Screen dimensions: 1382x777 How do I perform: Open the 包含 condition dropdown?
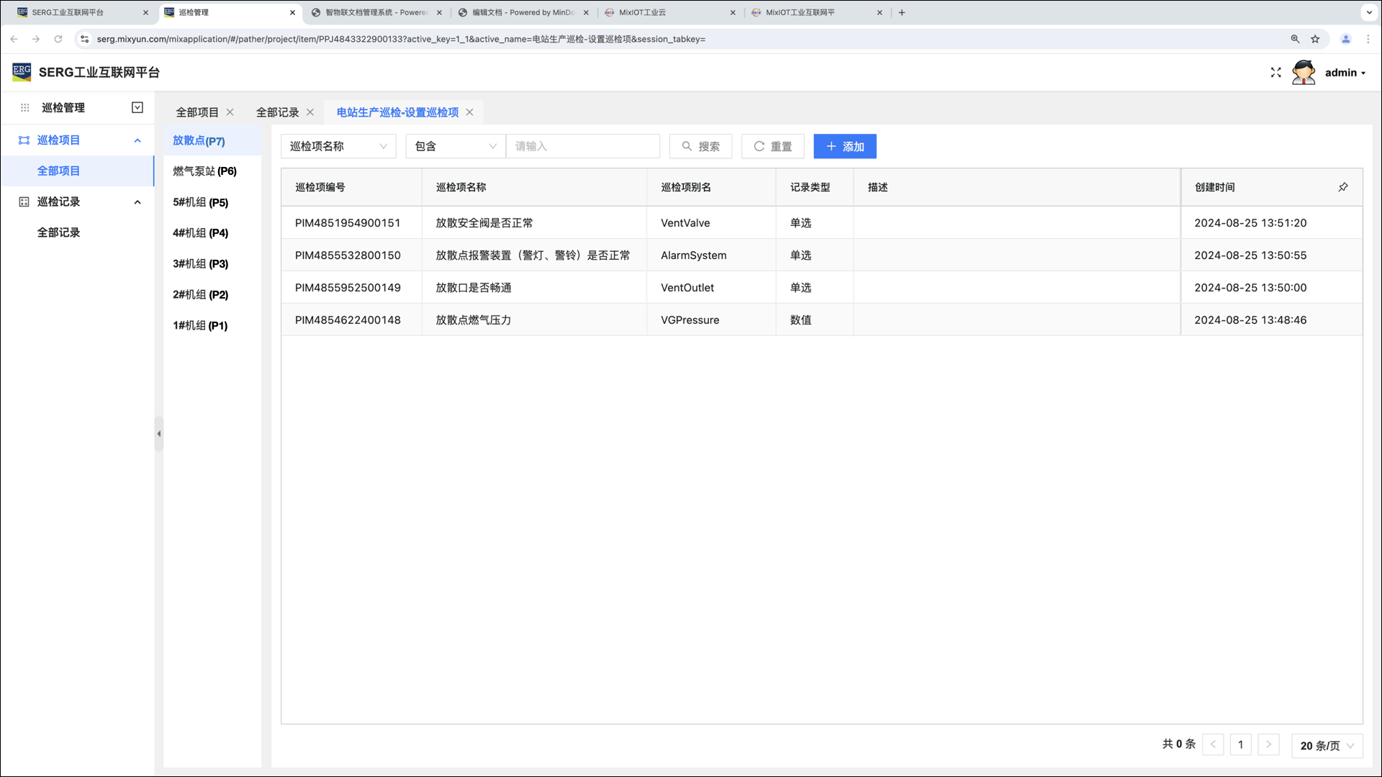(x=455, y=147)
